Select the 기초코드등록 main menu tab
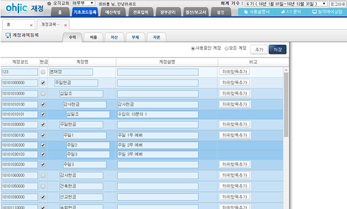 coord(85,12)
